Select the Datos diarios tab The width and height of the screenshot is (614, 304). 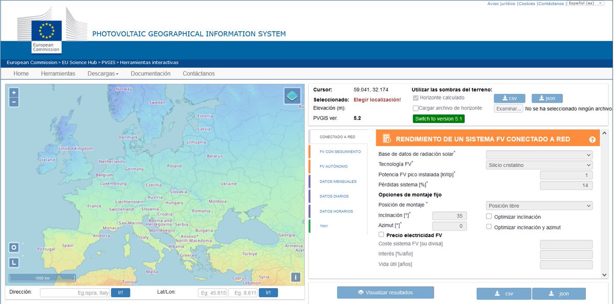(x=333, y=196)
